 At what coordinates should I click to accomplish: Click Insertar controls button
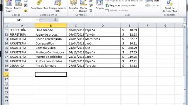tap(74, 6)
